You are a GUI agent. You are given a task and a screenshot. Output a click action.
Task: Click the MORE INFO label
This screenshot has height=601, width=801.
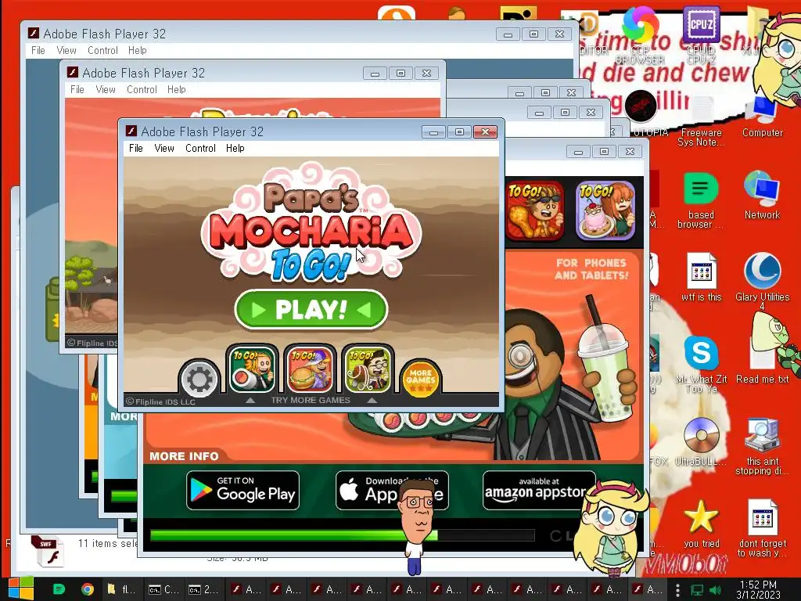pos(184,456)
